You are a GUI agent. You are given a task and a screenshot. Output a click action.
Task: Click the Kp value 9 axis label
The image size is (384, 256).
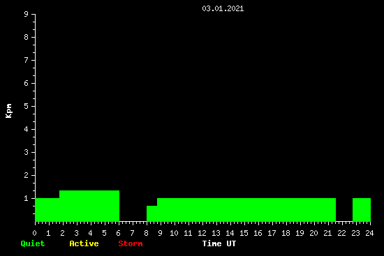pos(27,14)
